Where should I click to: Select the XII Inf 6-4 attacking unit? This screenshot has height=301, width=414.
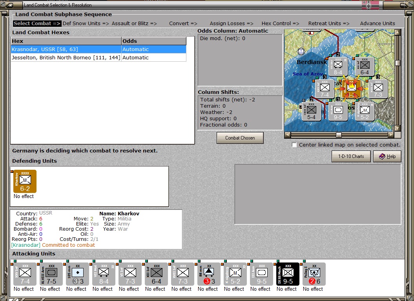(x=156, y=274)
